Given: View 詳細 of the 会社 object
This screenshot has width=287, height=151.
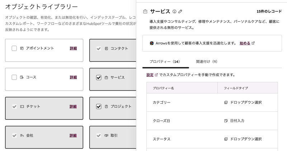Looking at the screenshot, I should click(x=73, y=136).
